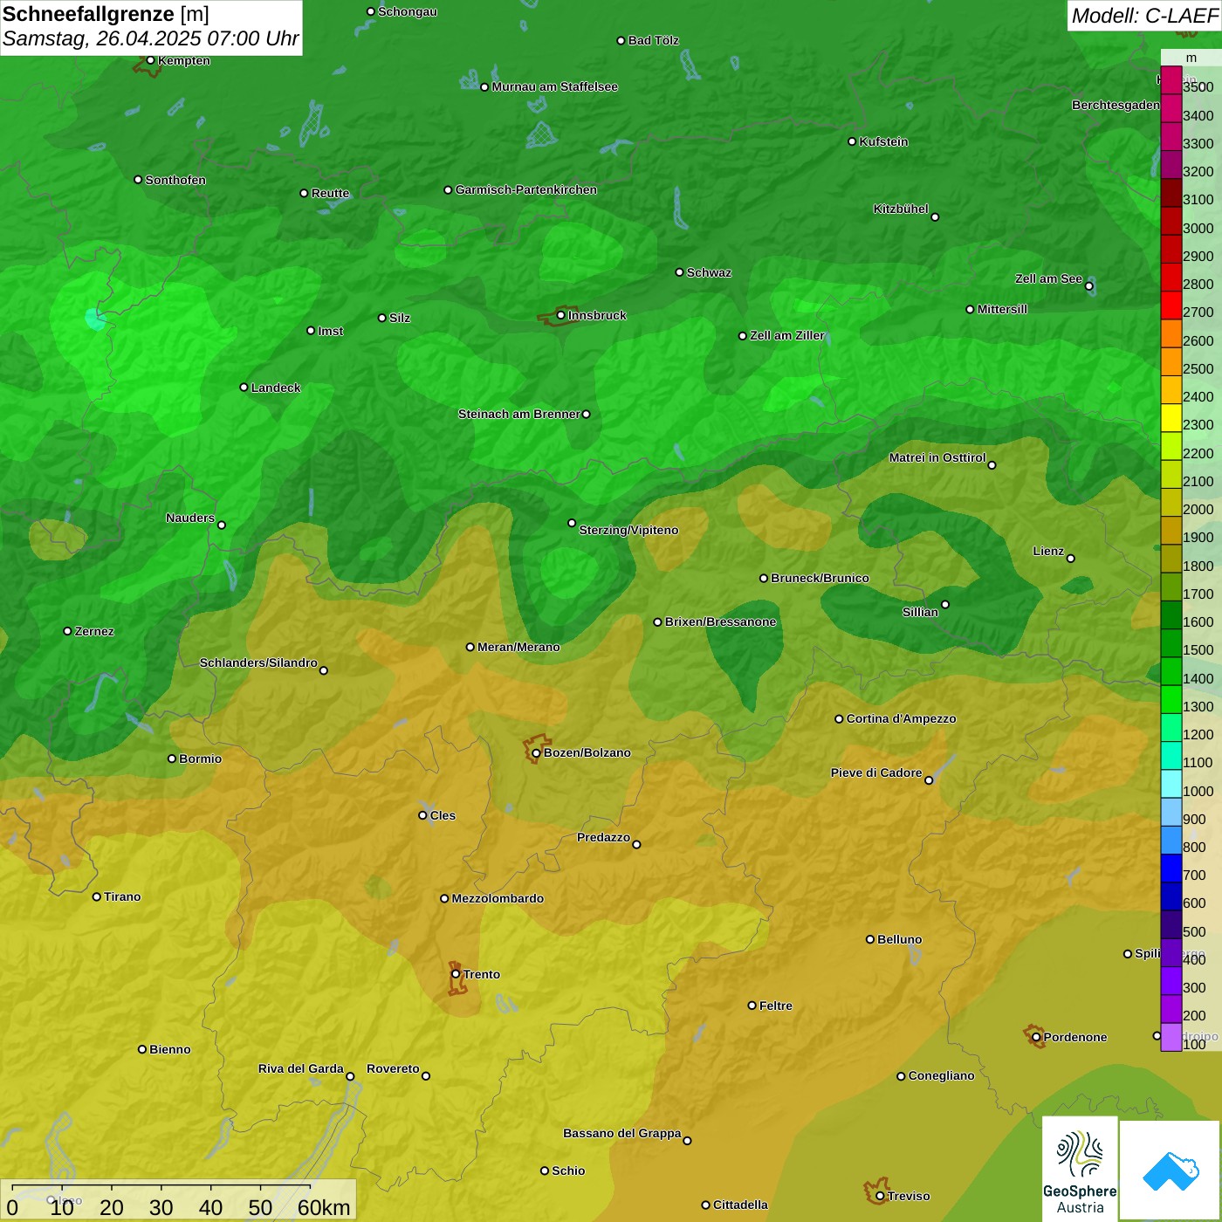Screen dimensions: 1222x1222
Task: Click the Landeck map marker dot
Action: coord(244,387)
